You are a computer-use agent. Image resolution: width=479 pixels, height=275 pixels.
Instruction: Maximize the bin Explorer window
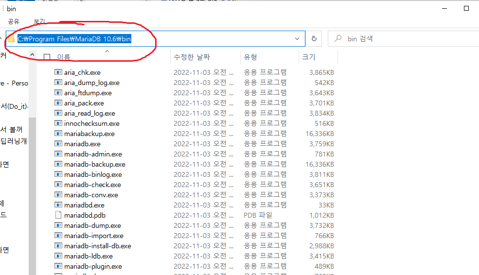point(466,8)
